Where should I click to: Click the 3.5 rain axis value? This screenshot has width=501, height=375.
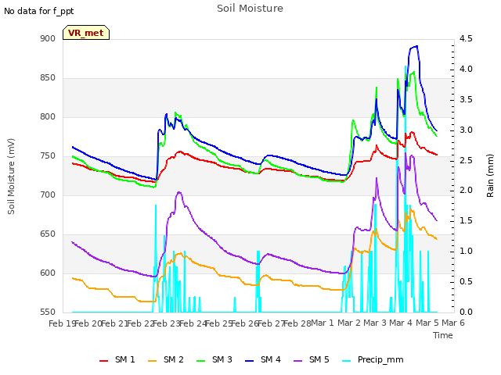coord(466,99)
